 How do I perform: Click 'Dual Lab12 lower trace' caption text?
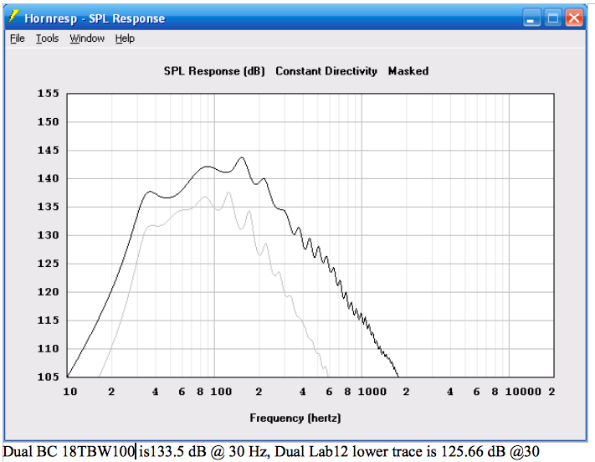click(x=350, y=452)
